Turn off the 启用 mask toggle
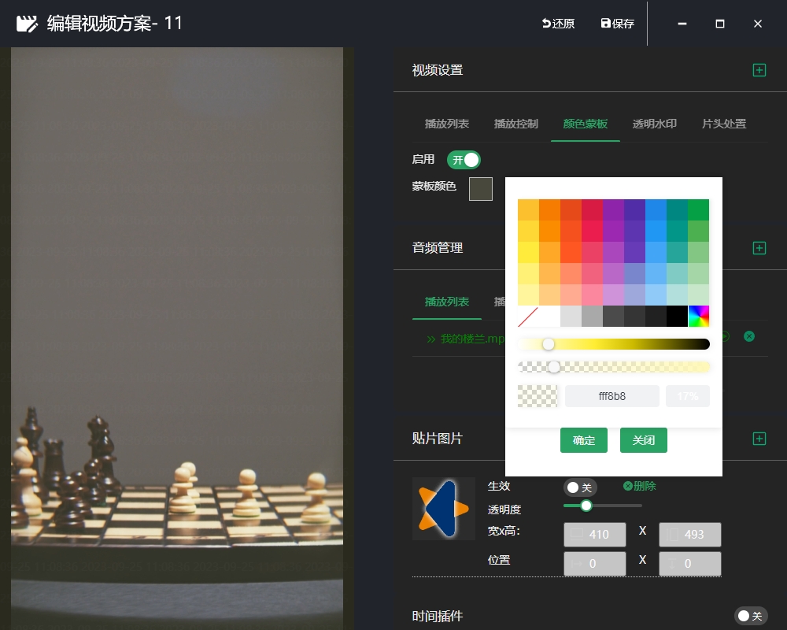 (x=464, y=160)
